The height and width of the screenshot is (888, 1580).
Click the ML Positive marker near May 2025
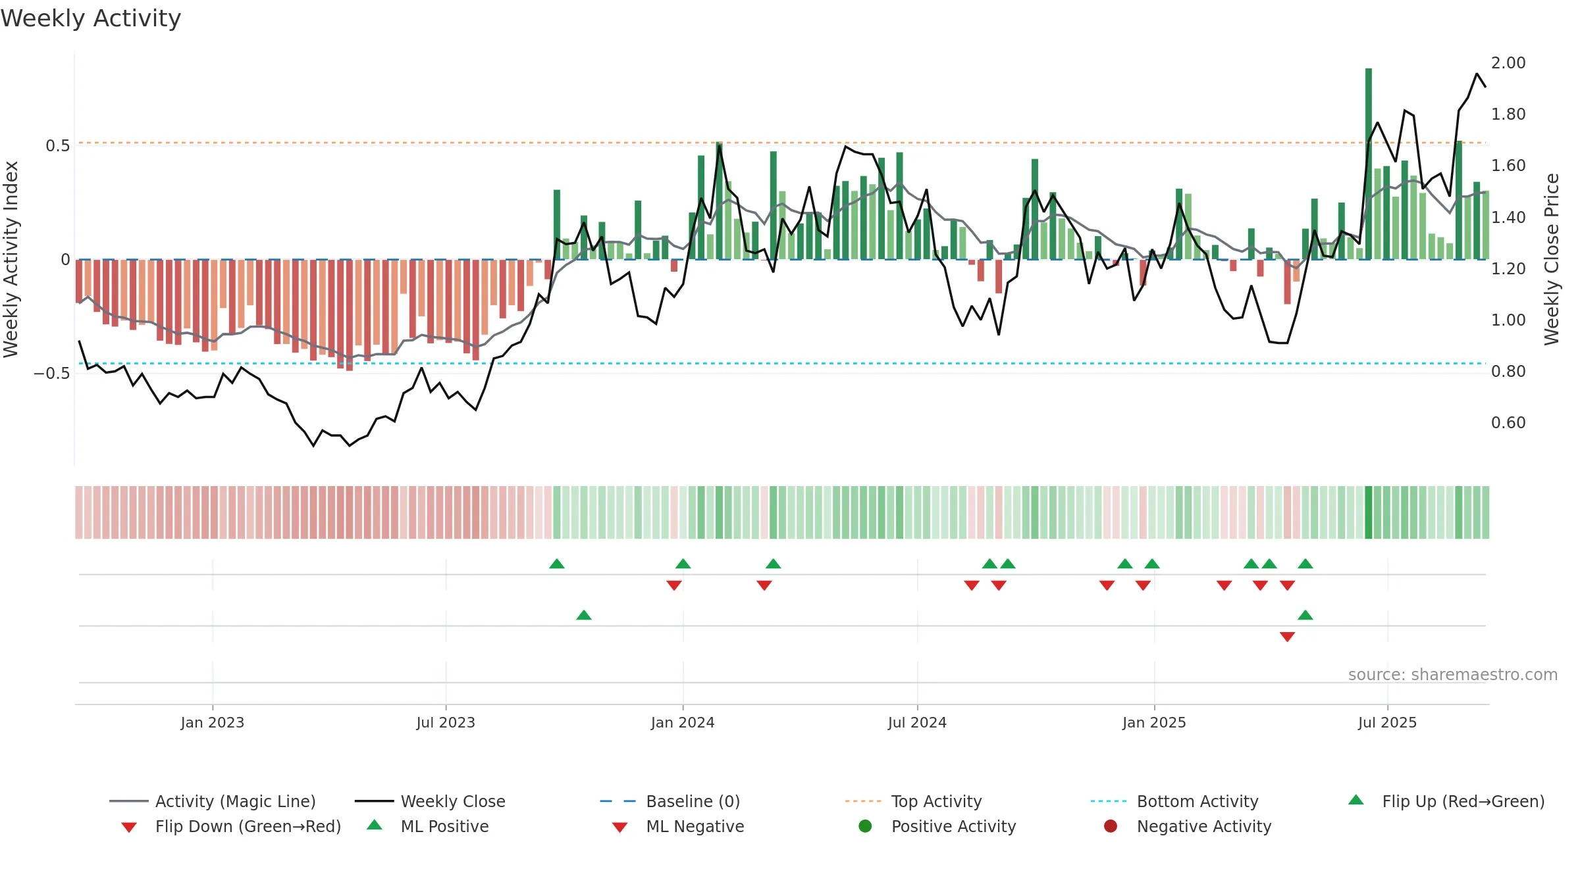1305,615
